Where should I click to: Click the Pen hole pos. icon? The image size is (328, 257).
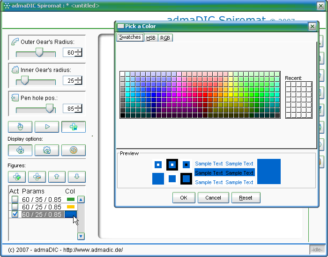coord(15,98)
